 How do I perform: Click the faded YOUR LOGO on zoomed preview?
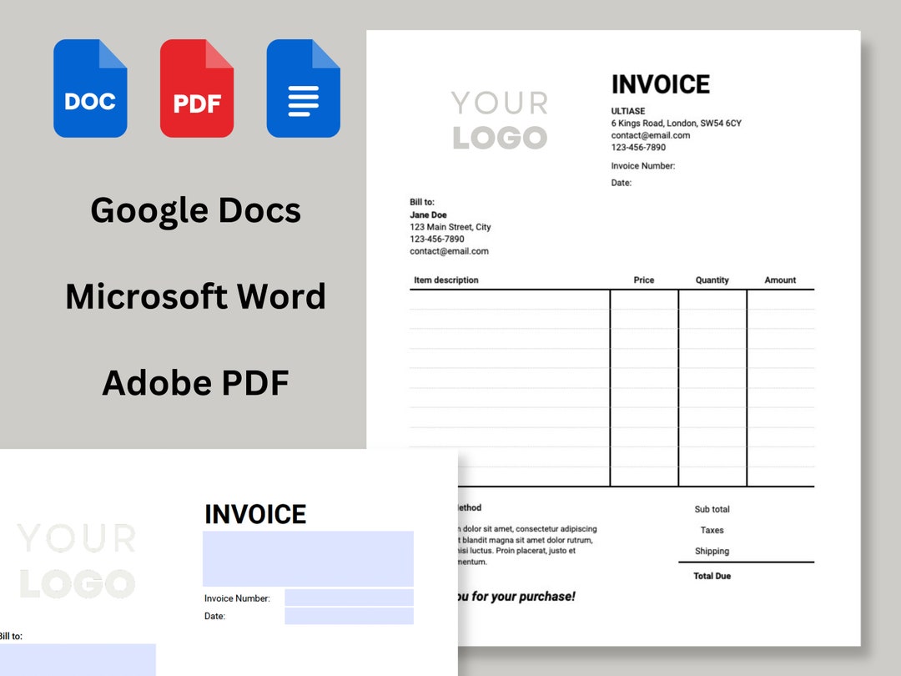pyautogui.click(x=77, y=561)
